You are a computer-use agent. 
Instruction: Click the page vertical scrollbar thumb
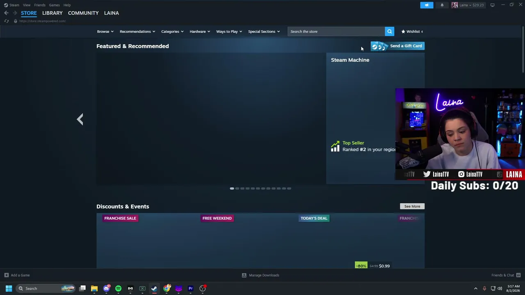point(523,49)
